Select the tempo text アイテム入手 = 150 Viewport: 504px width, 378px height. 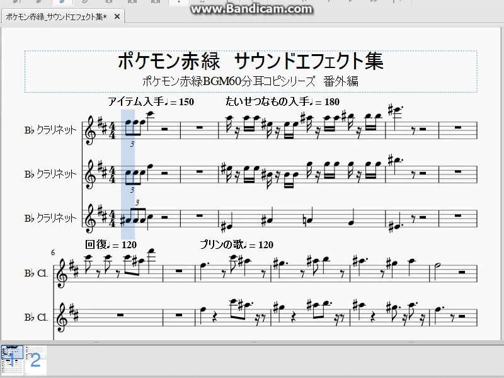(x=151, y=101)
